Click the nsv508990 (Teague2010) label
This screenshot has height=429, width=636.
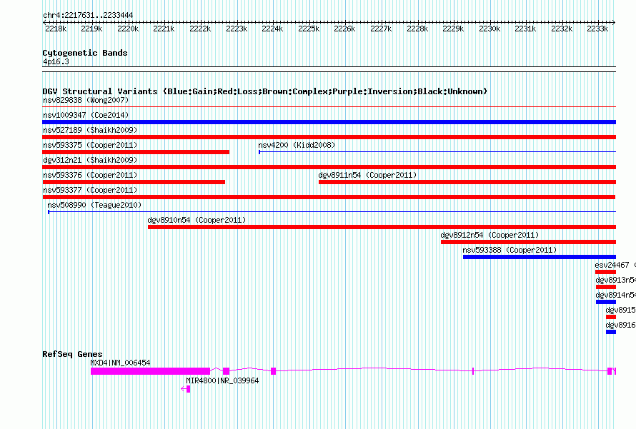[x=94, y=205]
